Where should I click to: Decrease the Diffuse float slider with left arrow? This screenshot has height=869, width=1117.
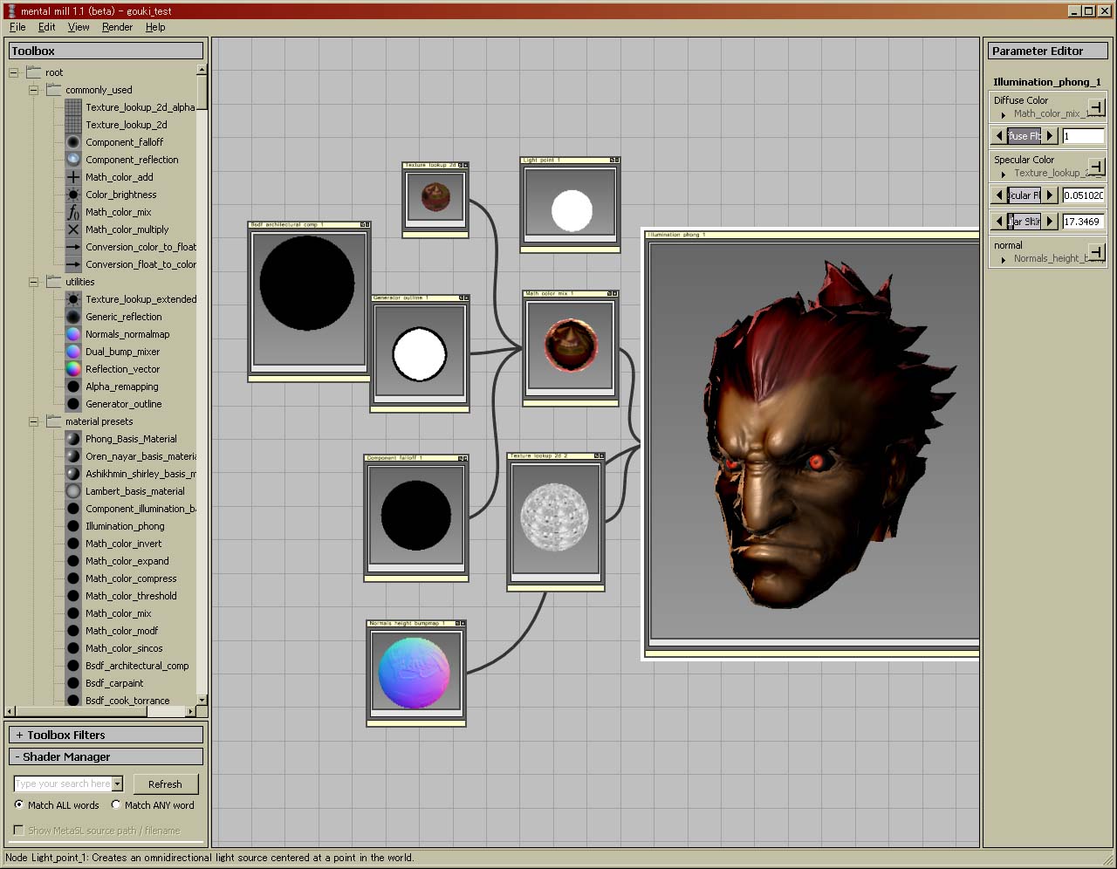[999, 136]
